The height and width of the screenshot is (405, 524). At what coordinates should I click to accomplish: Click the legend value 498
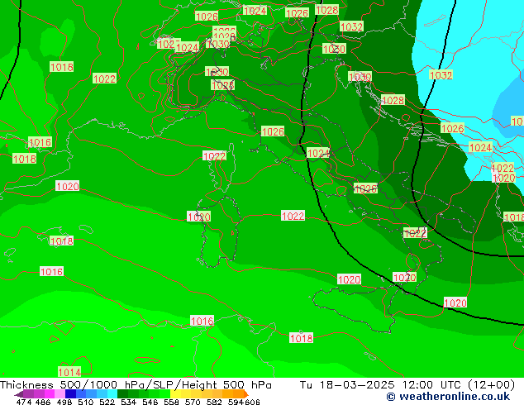point(64,402)
